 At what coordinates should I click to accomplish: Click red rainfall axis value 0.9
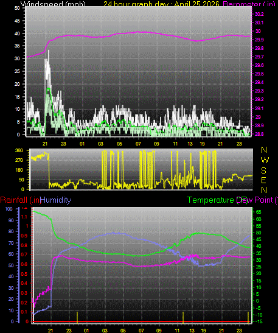click(24, 236)
